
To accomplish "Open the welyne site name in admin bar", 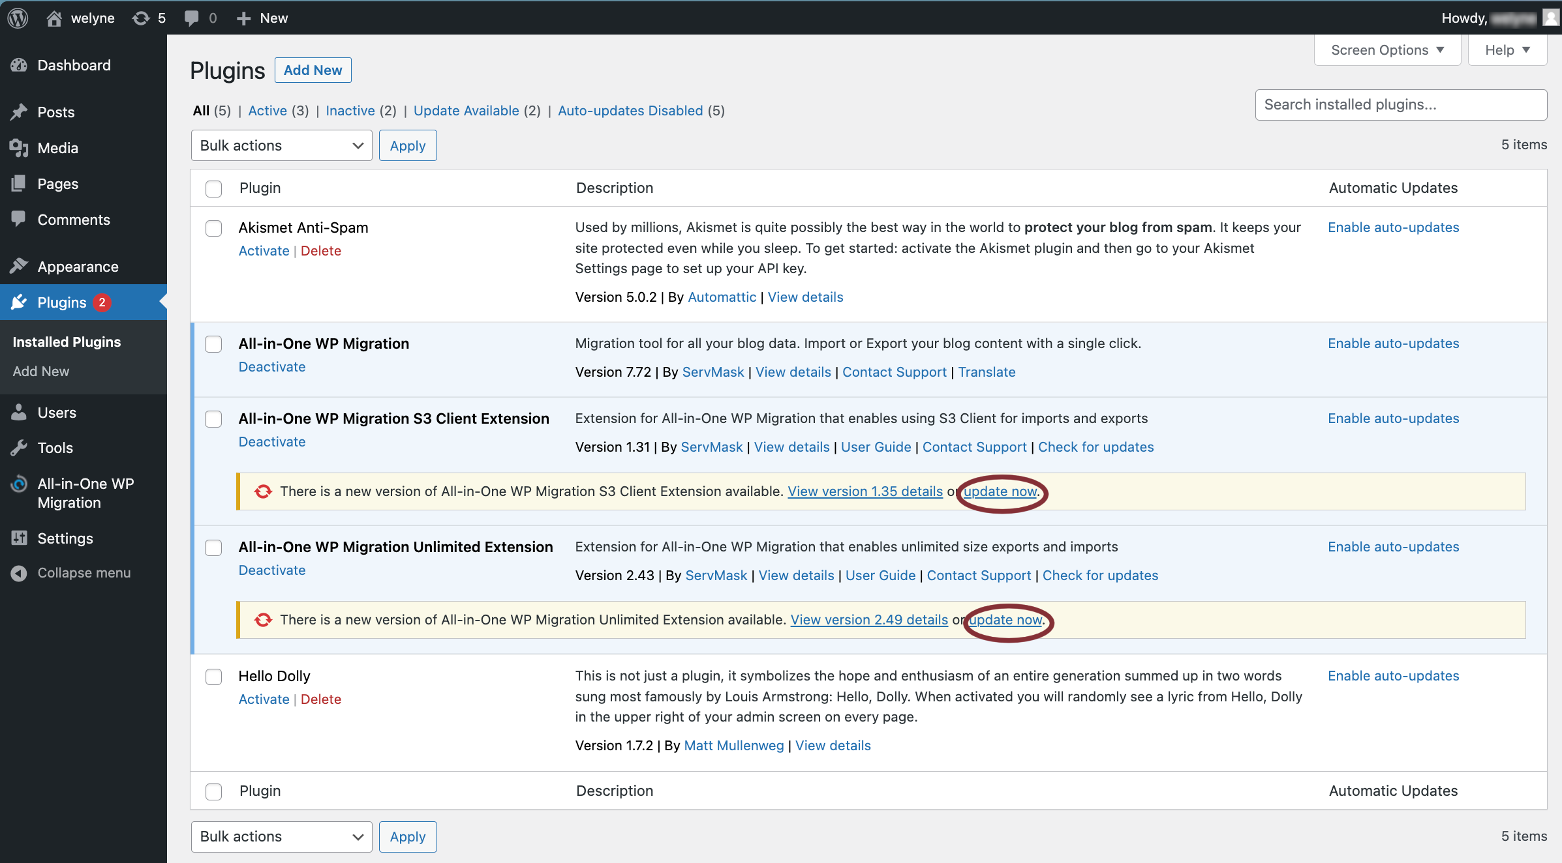I will [x=93, y=18].
